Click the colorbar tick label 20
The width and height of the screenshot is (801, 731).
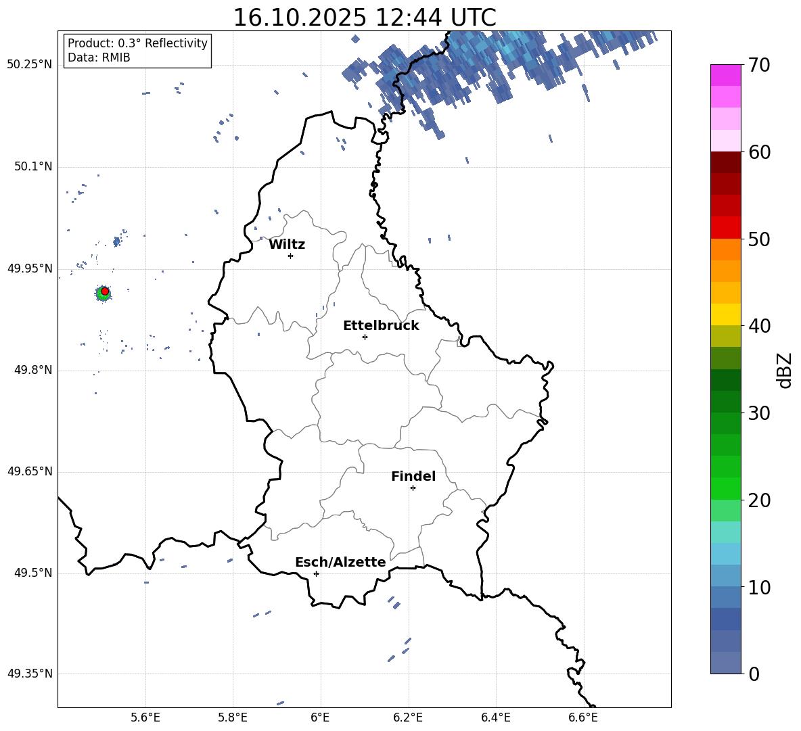pyautogui.click(x=759, y=500)
